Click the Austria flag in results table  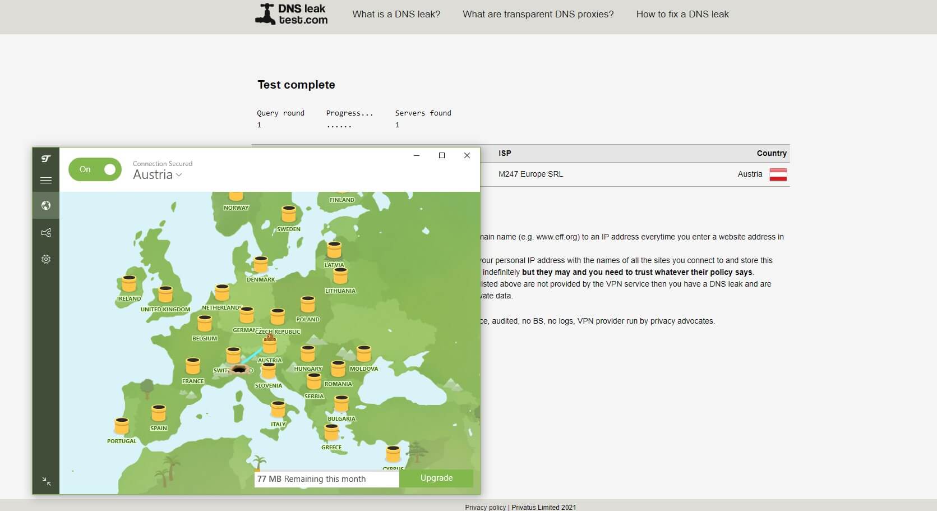coord(778,174)
